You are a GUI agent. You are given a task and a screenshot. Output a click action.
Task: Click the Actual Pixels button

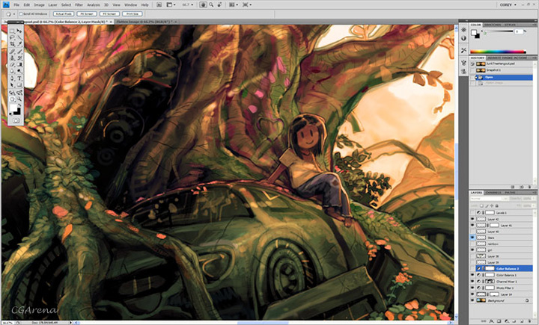pyautogui.click(x=64, y=13)
